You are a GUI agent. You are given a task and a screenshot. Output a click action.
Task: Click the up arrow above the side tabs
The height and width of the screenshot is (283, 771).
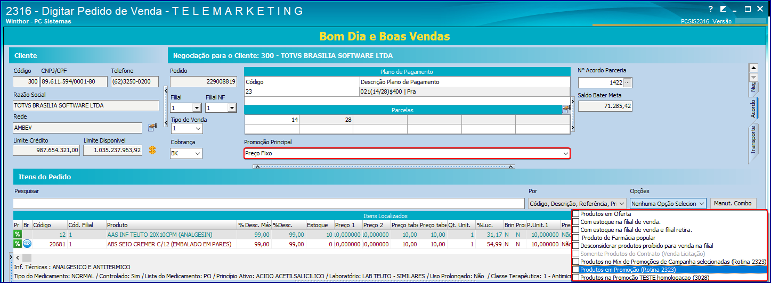point(753,68)
